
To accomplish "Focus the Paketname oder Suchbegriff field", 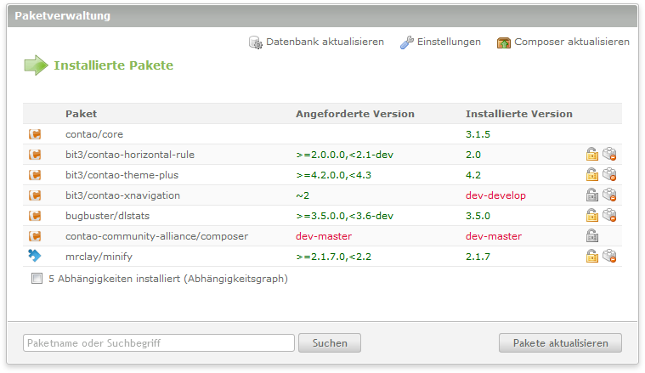I will point(159,343).
